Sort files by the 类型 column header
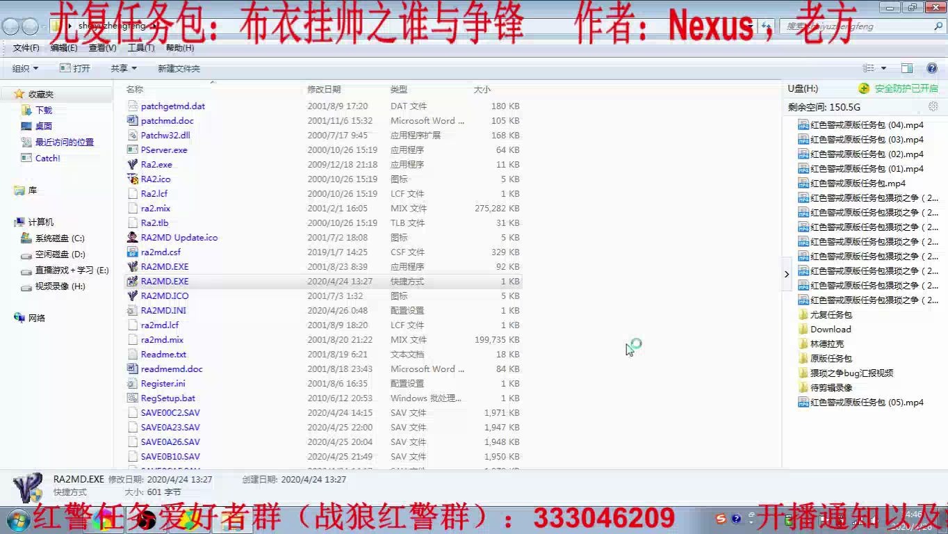Viewport: 948px width, 534px height. [x=399, y=90]
